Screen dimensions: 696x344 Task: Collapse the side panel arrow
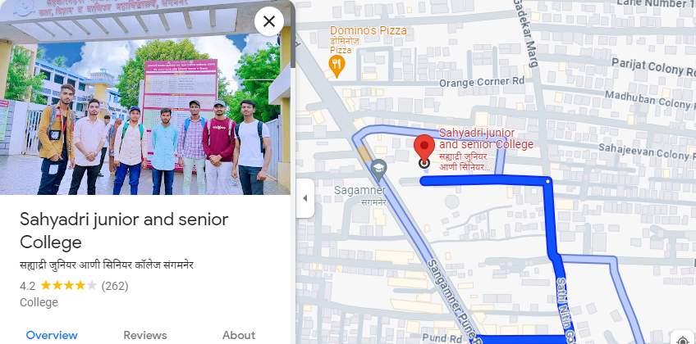tap(305, 198)
